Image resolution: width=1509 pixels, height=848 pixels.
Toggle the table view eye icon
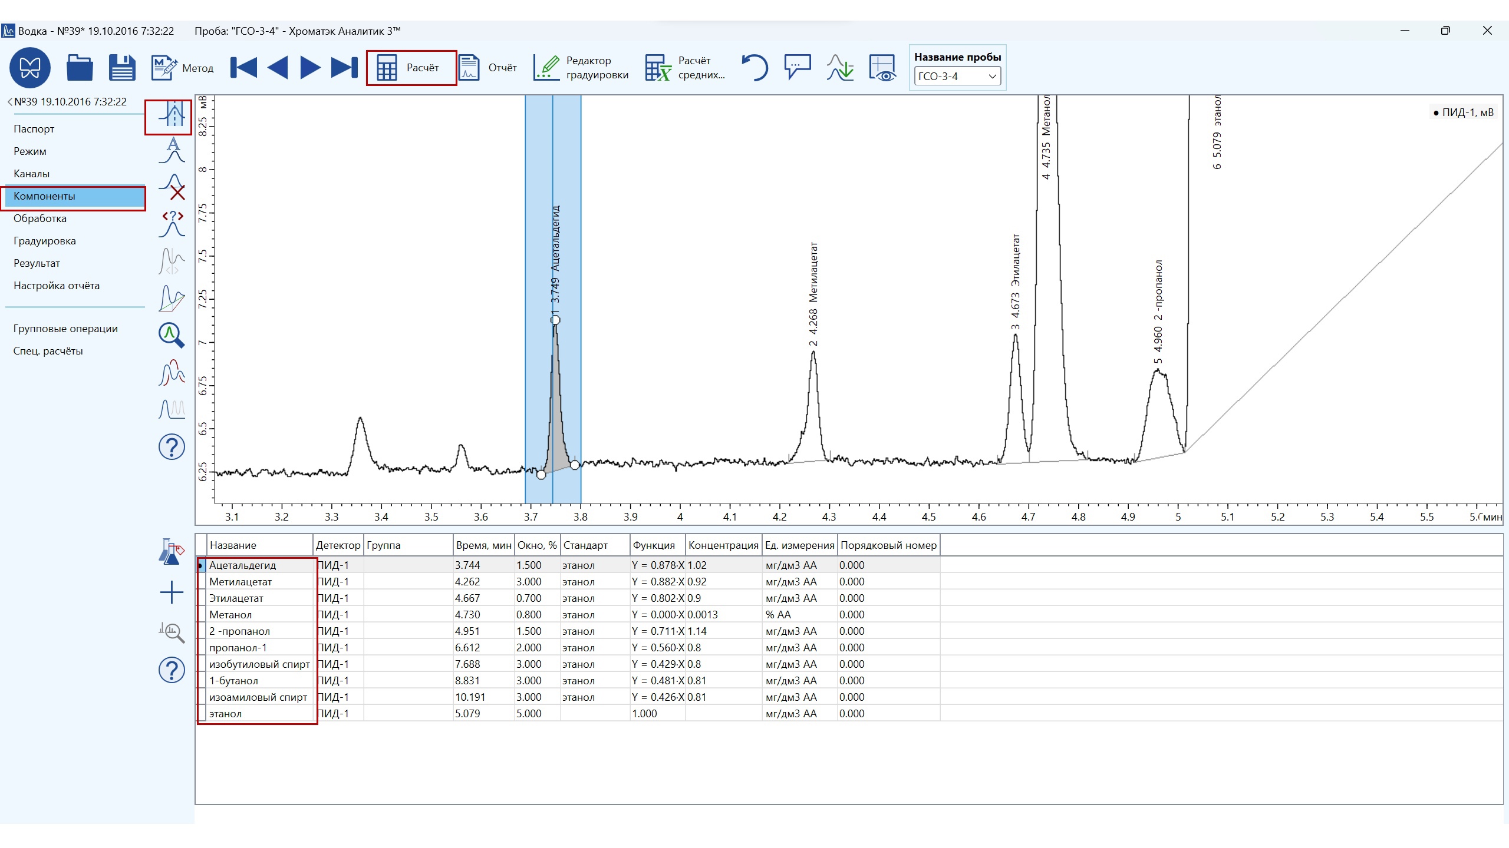coord(882,68)
